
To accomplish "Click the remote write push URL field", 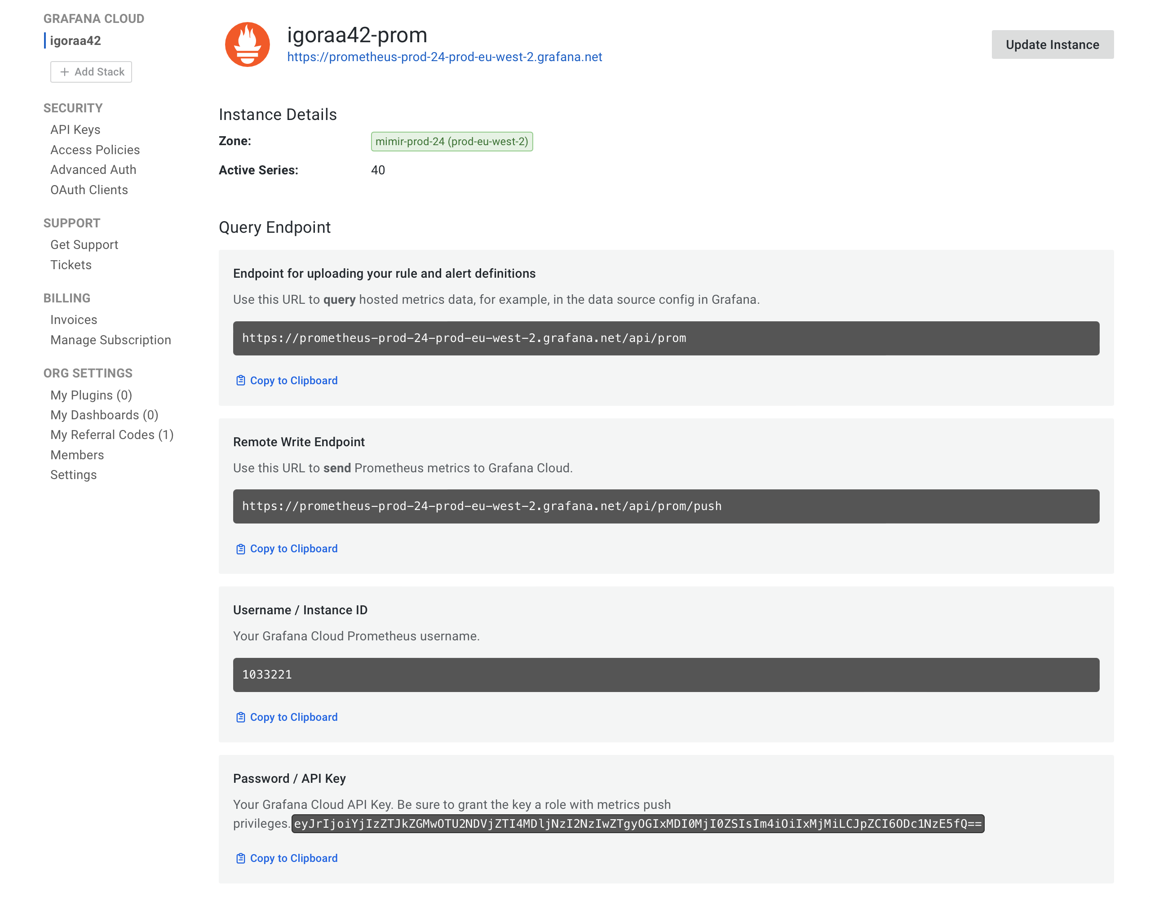I will coord(666,506).
